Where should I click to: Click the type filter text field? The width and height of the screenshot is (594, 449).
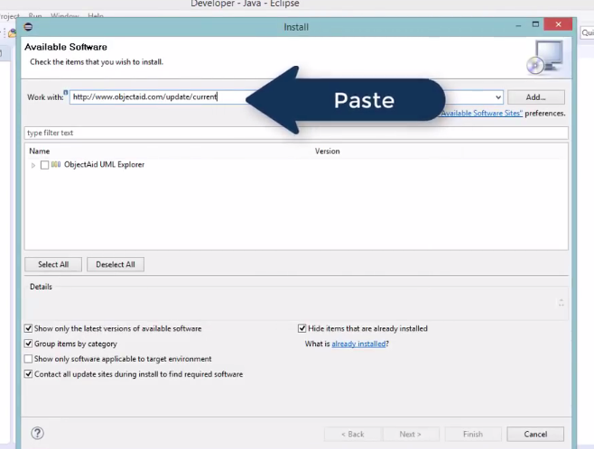296,133
